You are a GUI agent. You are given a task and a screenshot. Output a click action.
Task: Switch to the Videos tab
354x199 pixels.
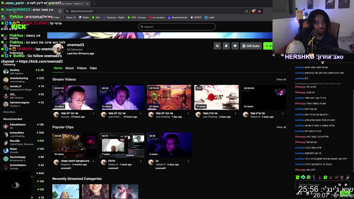point(82,68)
